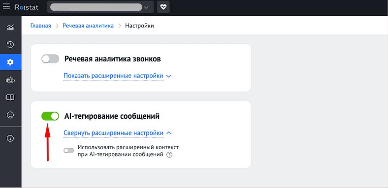
Task: Click the smiley face sidebar icon
Action: (x=10, y=115)
